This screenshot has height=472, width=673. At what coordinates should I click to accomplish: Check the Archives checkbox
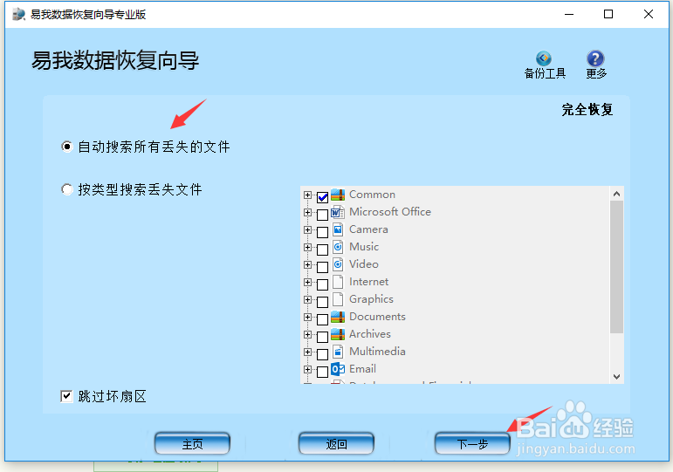point(322,337)
